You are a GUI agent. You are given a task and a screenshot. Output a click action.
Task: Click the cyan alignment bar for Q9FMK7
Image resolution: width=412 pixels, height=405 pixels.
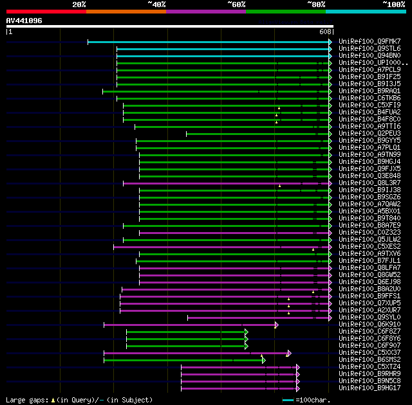[209, 42]
